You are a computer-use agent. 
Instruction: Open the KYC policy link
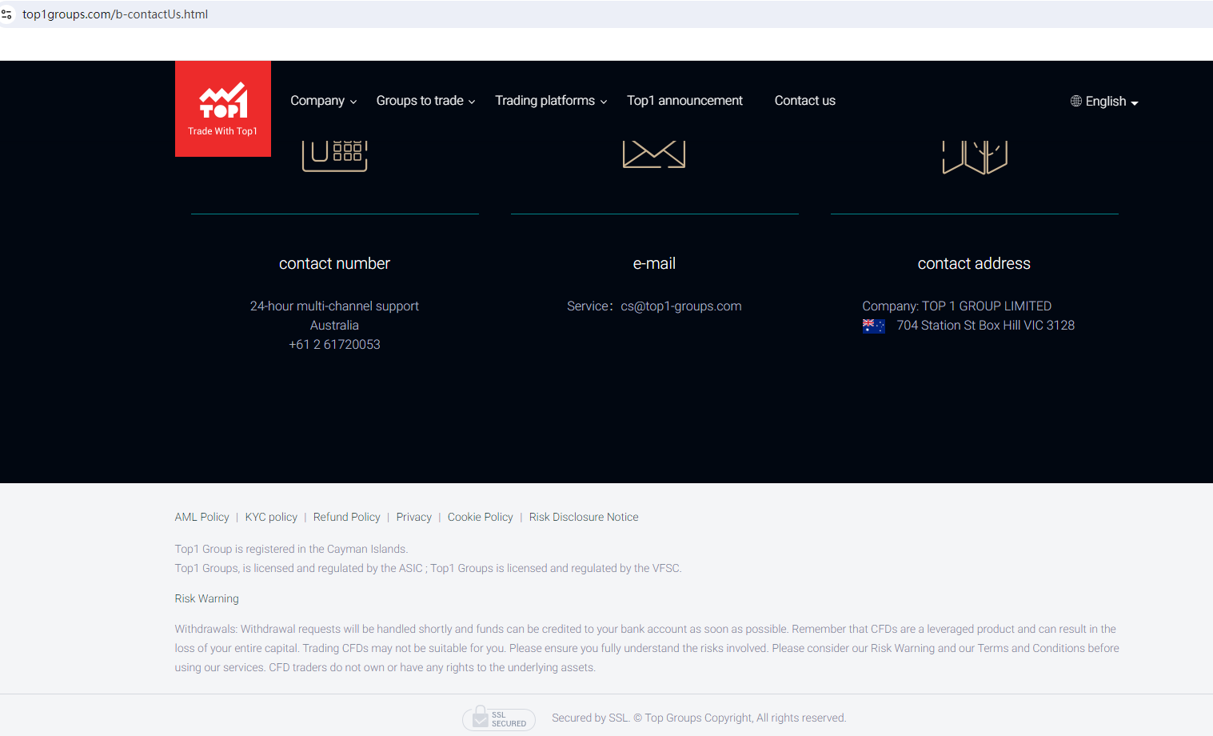pos(271,518)
